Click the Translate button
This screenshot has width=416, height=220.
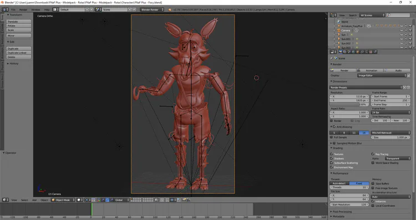[18, 22]
